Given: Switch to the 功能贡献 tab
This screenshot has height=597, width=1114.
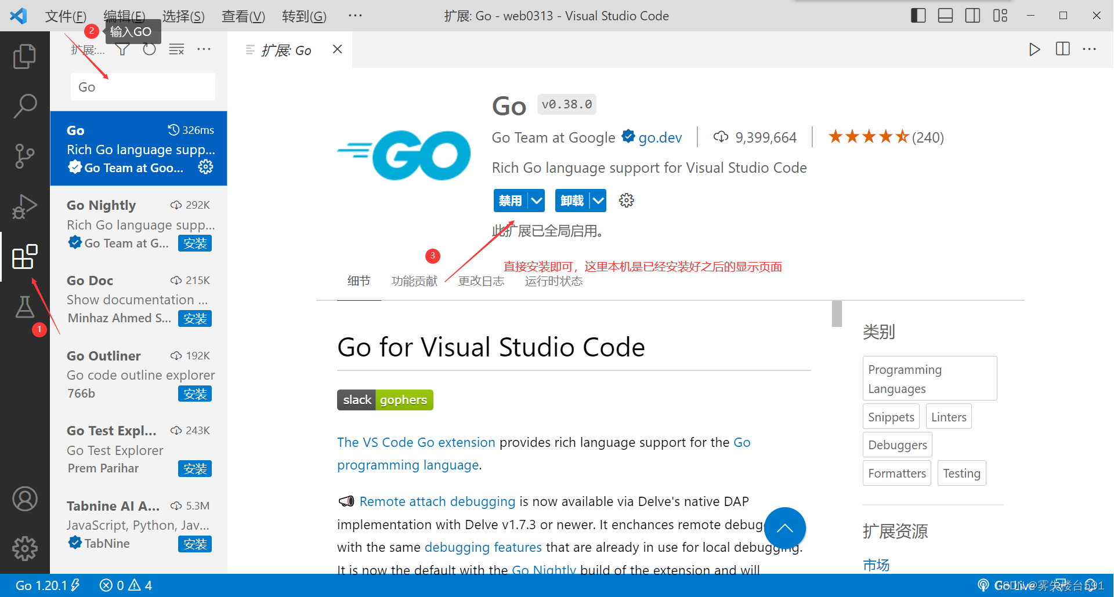Looking at the screenshot, I should (414, 281).
